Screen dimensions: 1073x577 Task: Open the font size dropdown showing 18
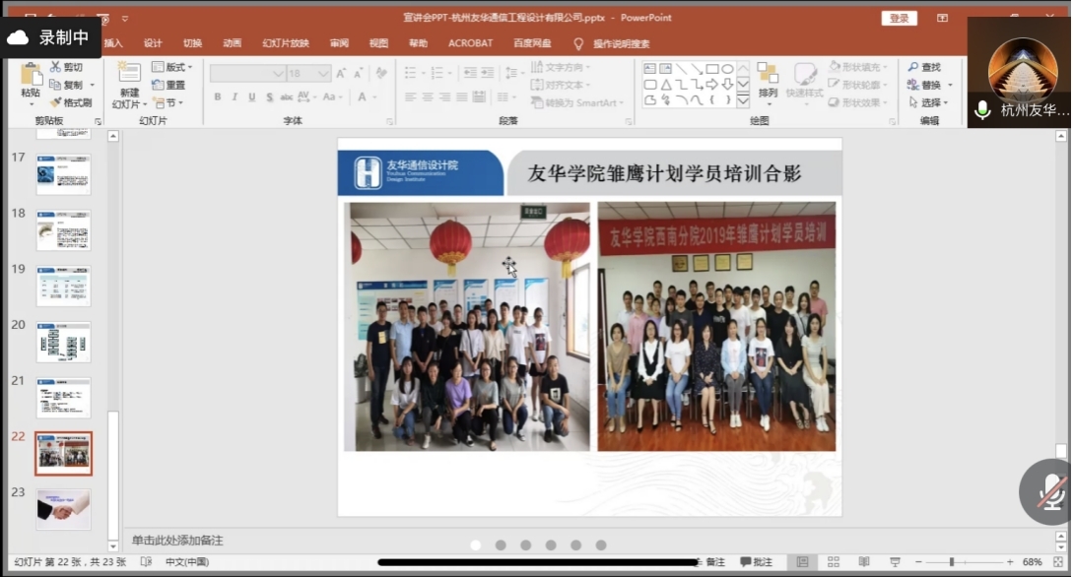point(322,73)
